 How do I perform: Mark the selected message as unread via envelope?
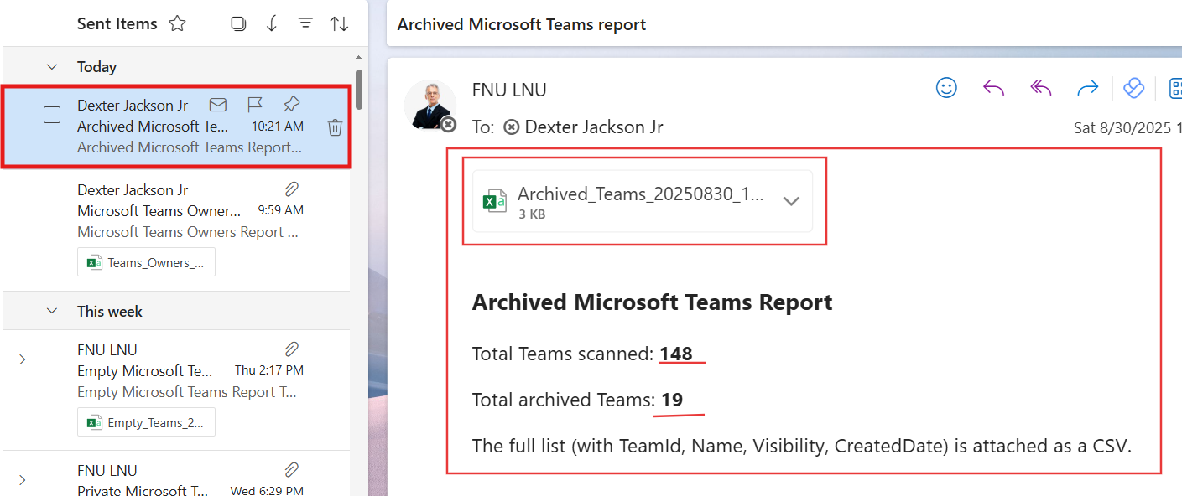pos(218,105)
